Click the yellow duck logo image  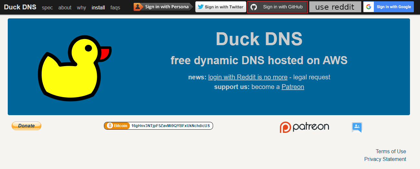(75, 68)
